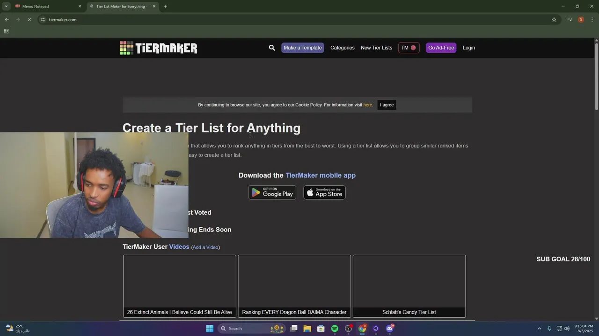Open a new browser tab

pyautogui.click(x=165, y=7)
